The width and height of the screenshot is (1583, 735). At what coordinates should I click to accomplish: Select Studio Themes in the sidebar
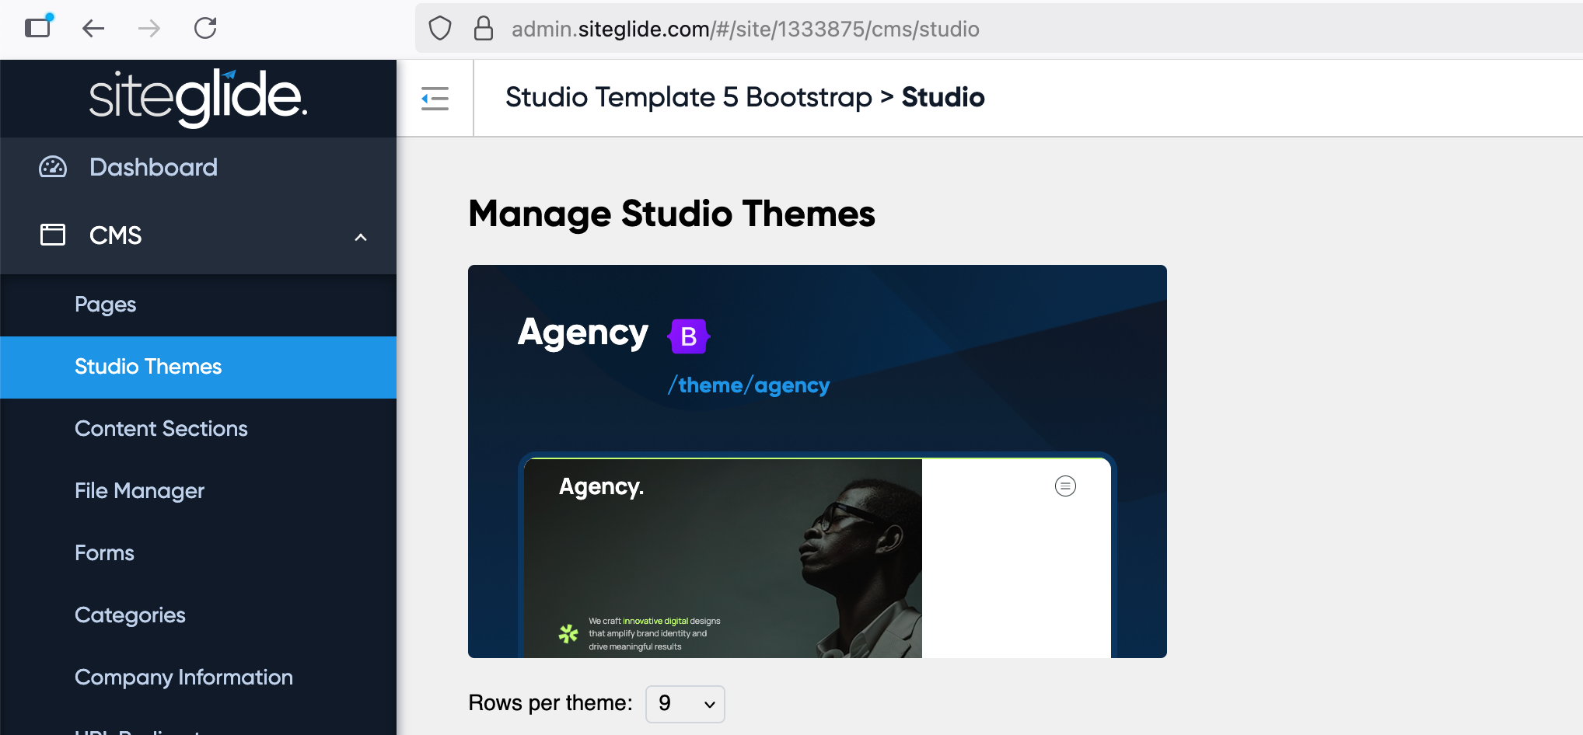coord(149,367)
